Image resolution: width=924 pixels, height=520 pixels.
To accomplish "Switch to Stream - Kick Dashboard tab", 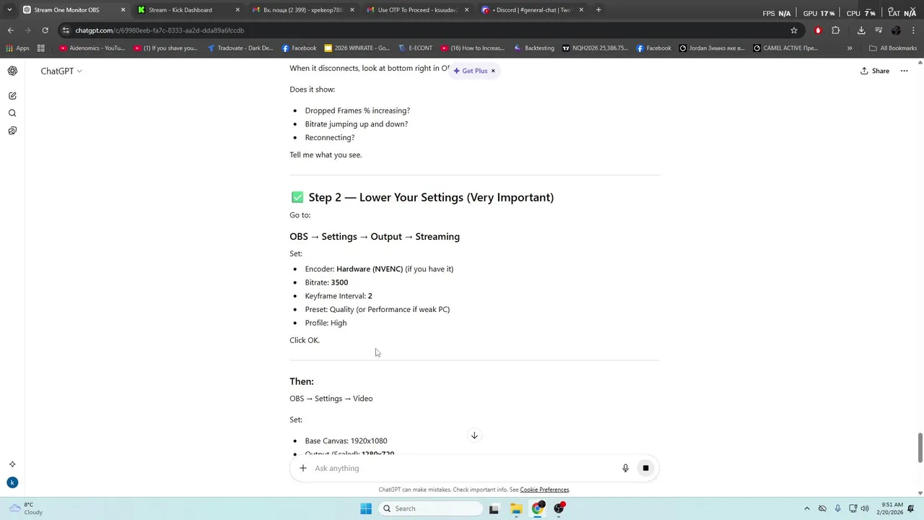I will (x=188, y=10).
